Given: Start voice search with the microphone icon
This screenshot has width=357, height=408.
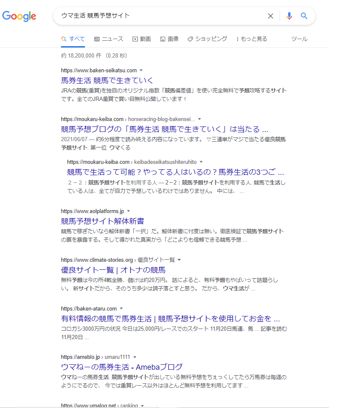Looking at the screenshot, I should coord(289,16).
